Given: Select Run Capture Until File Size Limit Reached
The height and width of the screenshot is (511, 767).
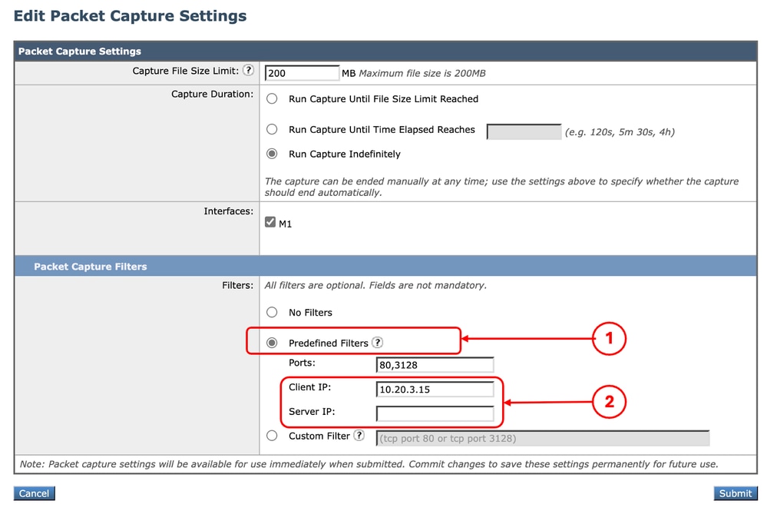Looking at the screenshot, I should [x=272, y=99].
